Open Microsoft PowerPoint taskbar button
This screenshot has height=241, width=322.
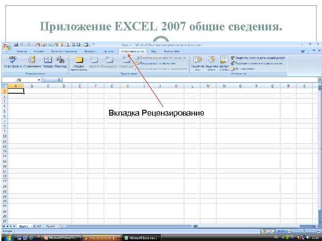coord(62,238)
